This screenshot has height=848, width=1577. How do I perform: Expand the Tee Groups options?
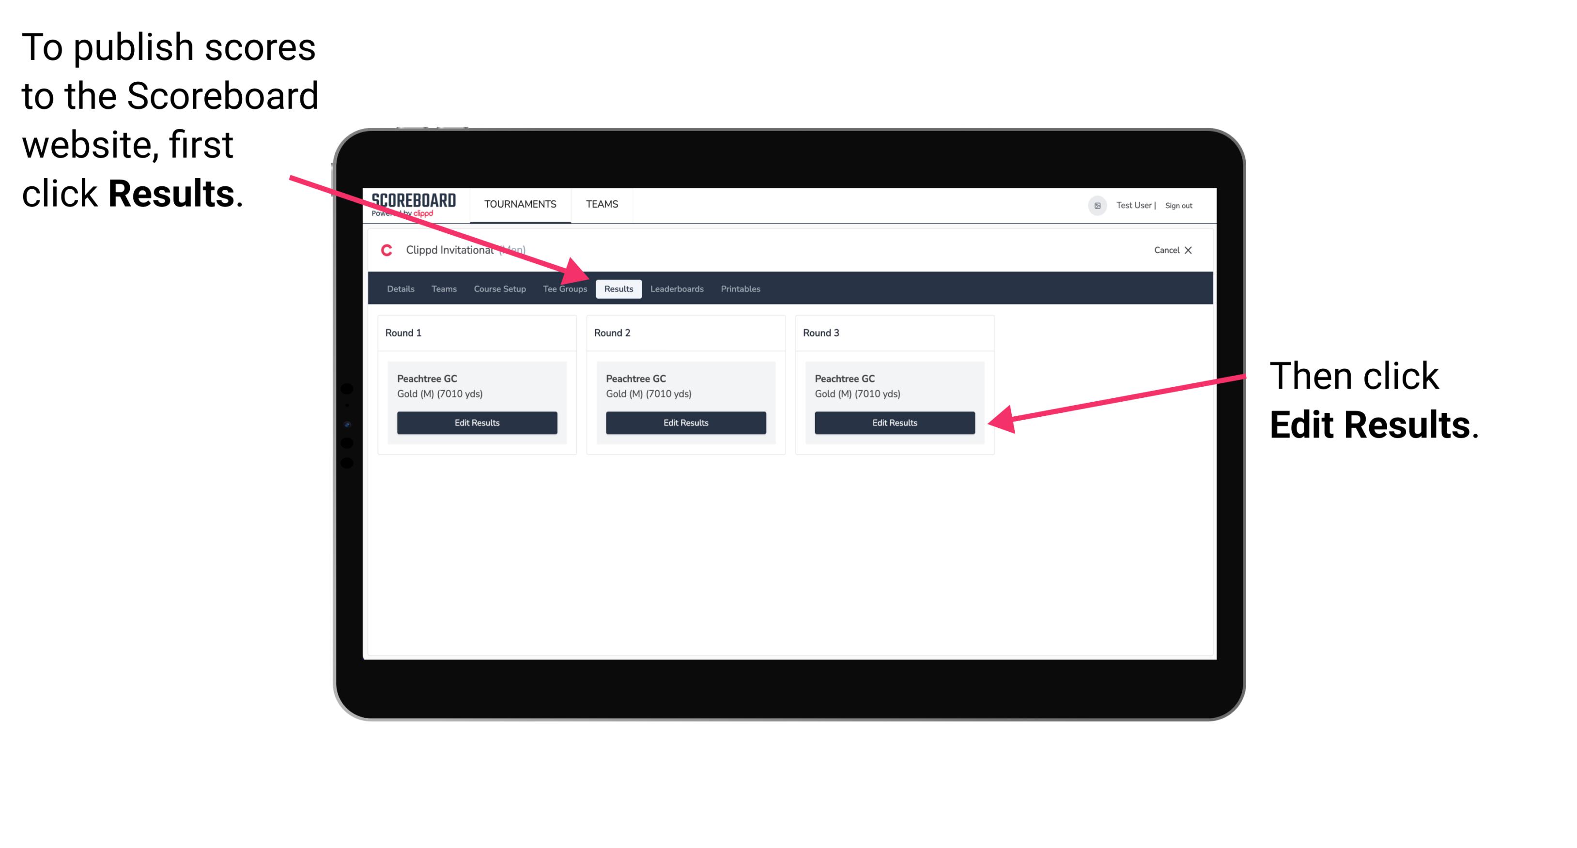565,288
